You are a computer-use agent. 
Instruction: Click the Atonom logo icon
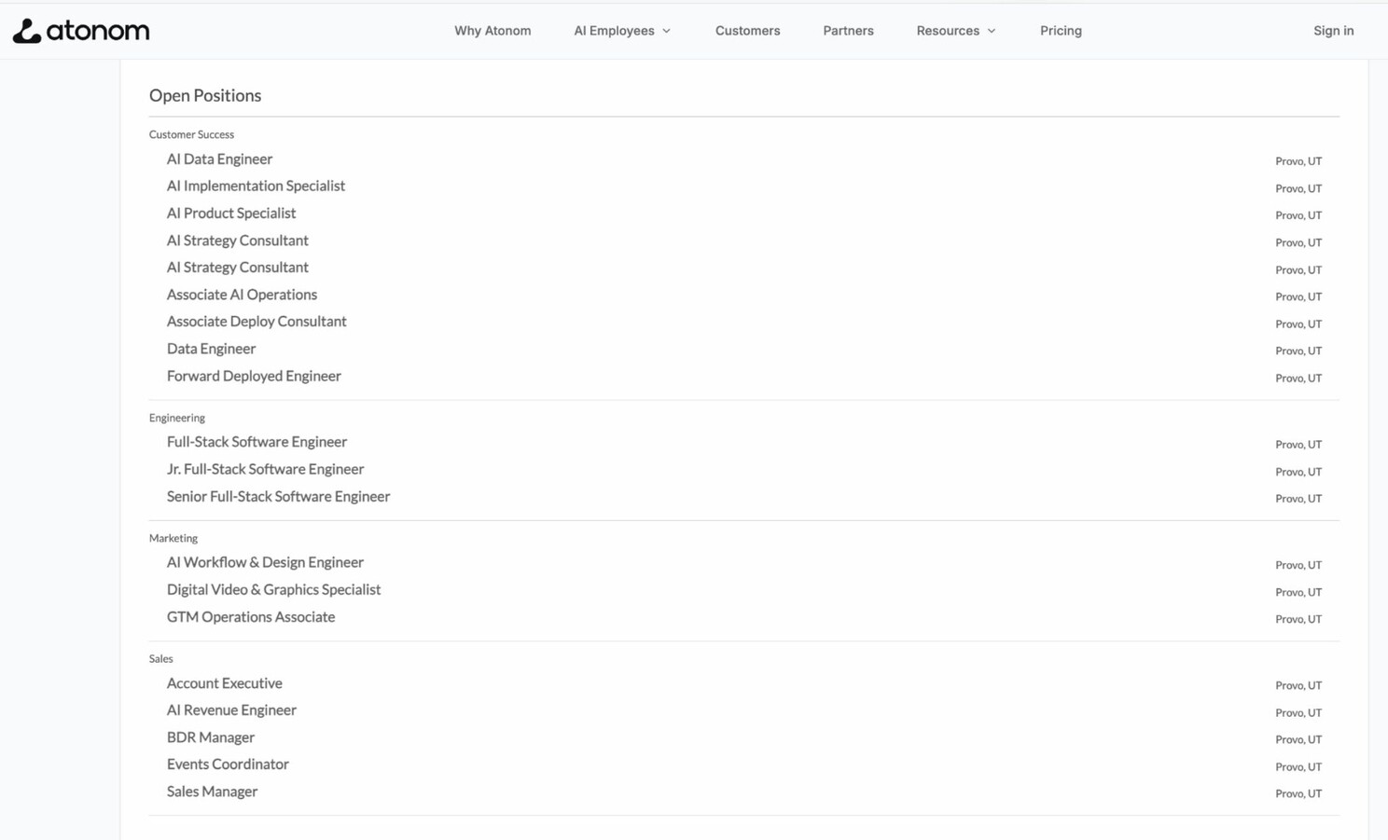coord(27,31)
